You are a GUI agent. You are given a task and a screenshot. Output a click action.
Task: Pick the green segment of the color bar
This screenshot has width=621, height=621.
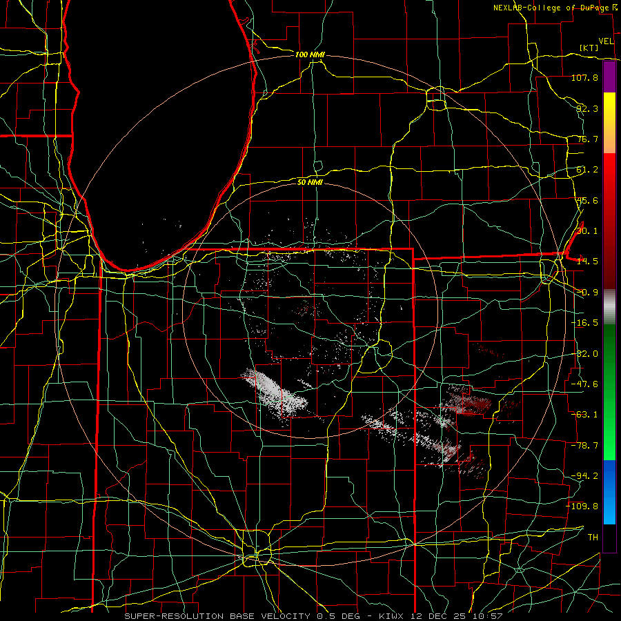(x=609, y=392)
